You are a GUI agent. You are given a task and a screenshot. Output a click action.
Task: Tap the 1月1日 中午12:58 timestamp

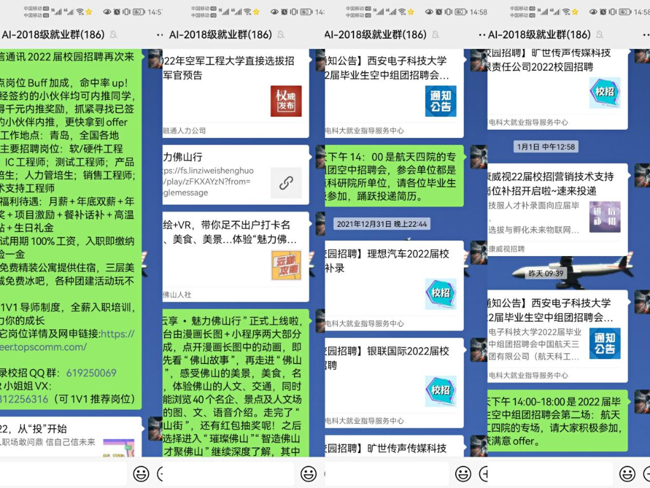coord(545,147)
